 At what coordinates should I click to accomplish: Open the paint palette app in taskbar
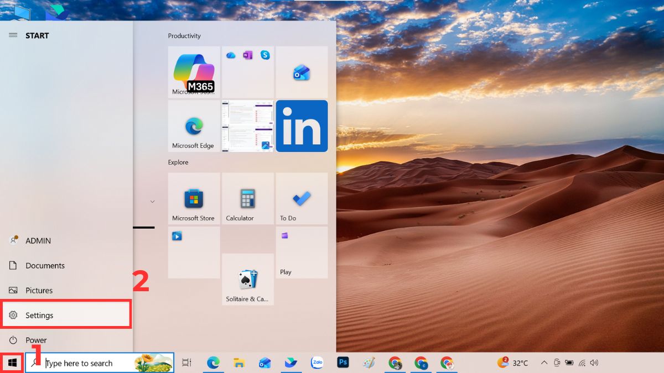(x=369, y=363)
